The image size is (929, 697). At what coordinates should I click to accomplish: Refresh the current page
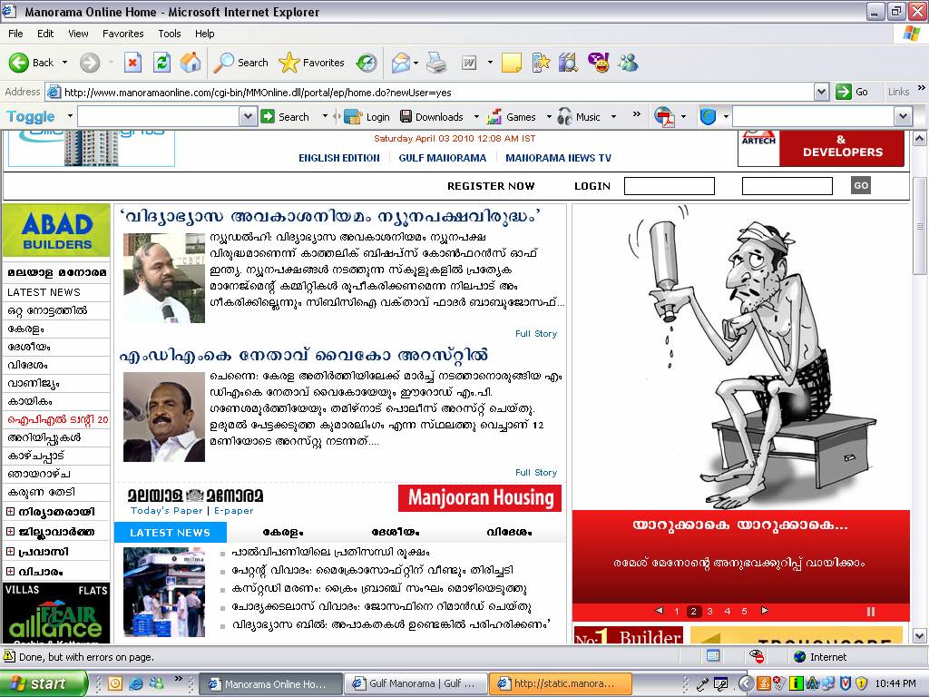[161, 63]
